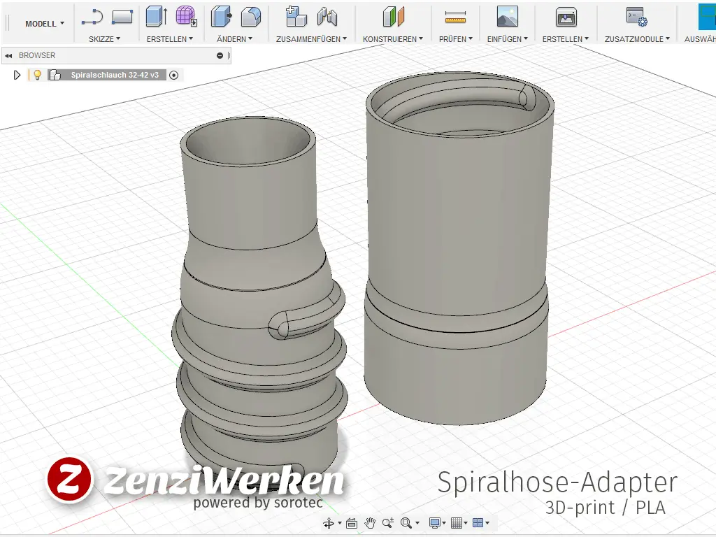Toggle the lightbulb visibility of Spiralschlauch component
Viewport: 716px width, 537px height.
point(38,75)
